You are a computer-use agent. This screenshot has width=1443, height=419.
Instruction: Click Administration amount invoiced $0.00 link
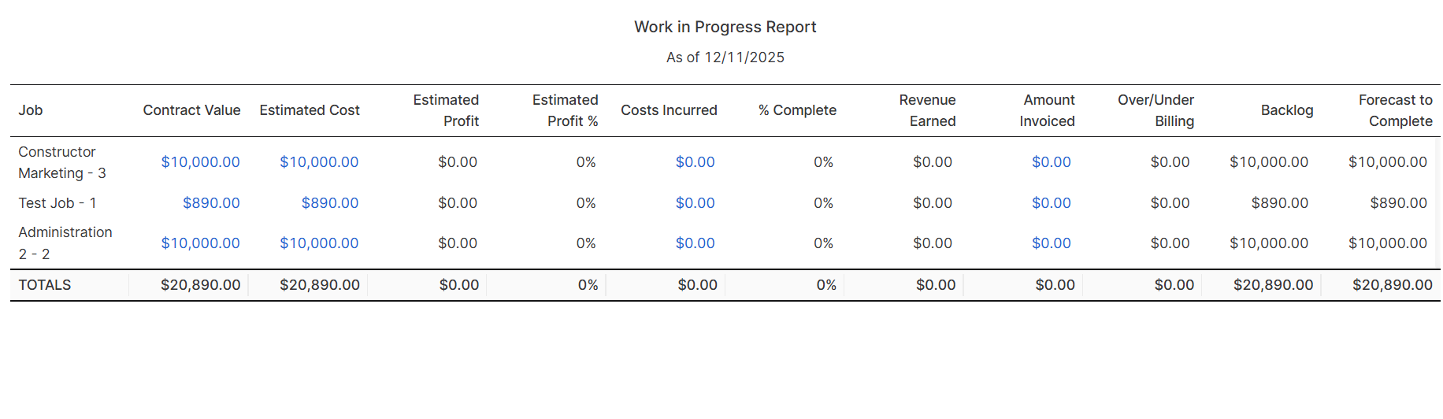tap(1051, 243)
